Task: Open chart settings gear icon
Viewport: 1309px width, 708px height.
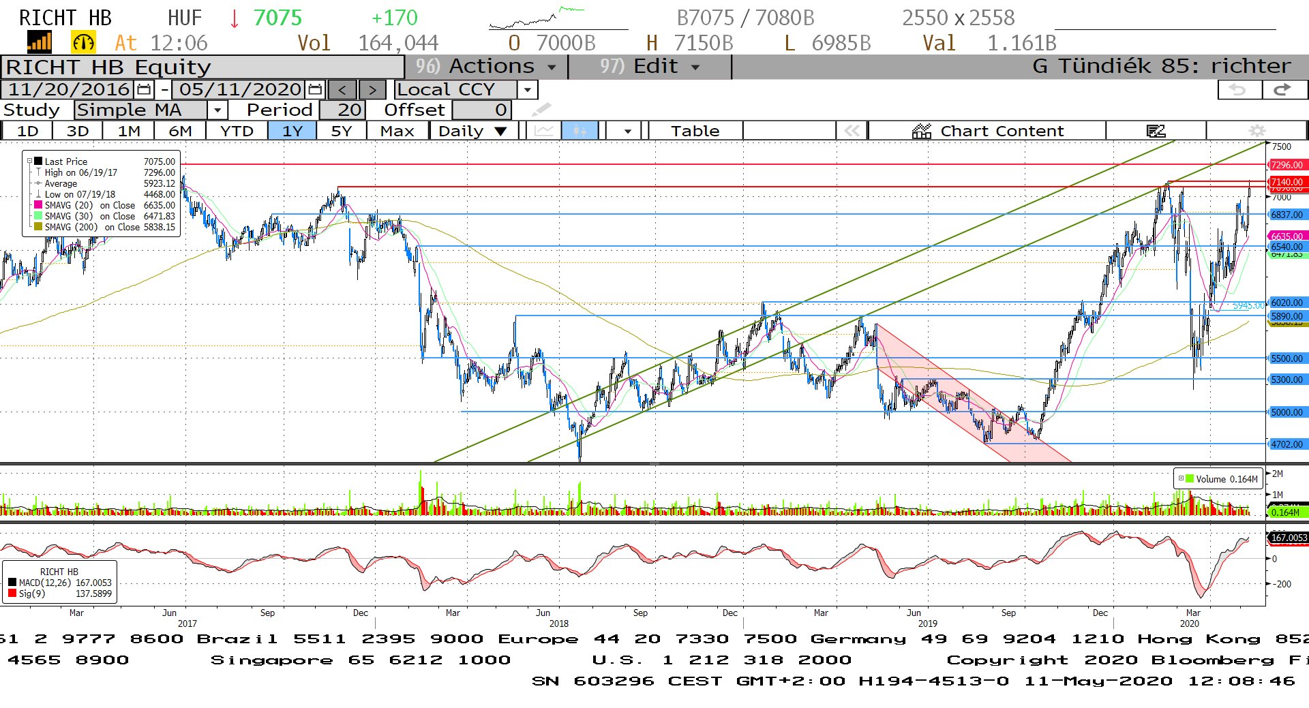Action: 1257,131
